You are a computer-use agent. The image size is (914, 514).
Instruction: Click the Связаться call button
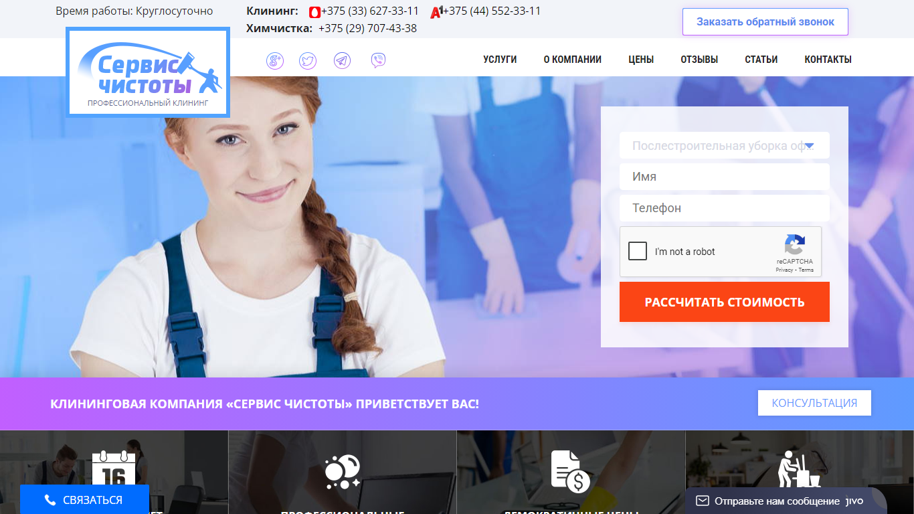pos(84,499)
